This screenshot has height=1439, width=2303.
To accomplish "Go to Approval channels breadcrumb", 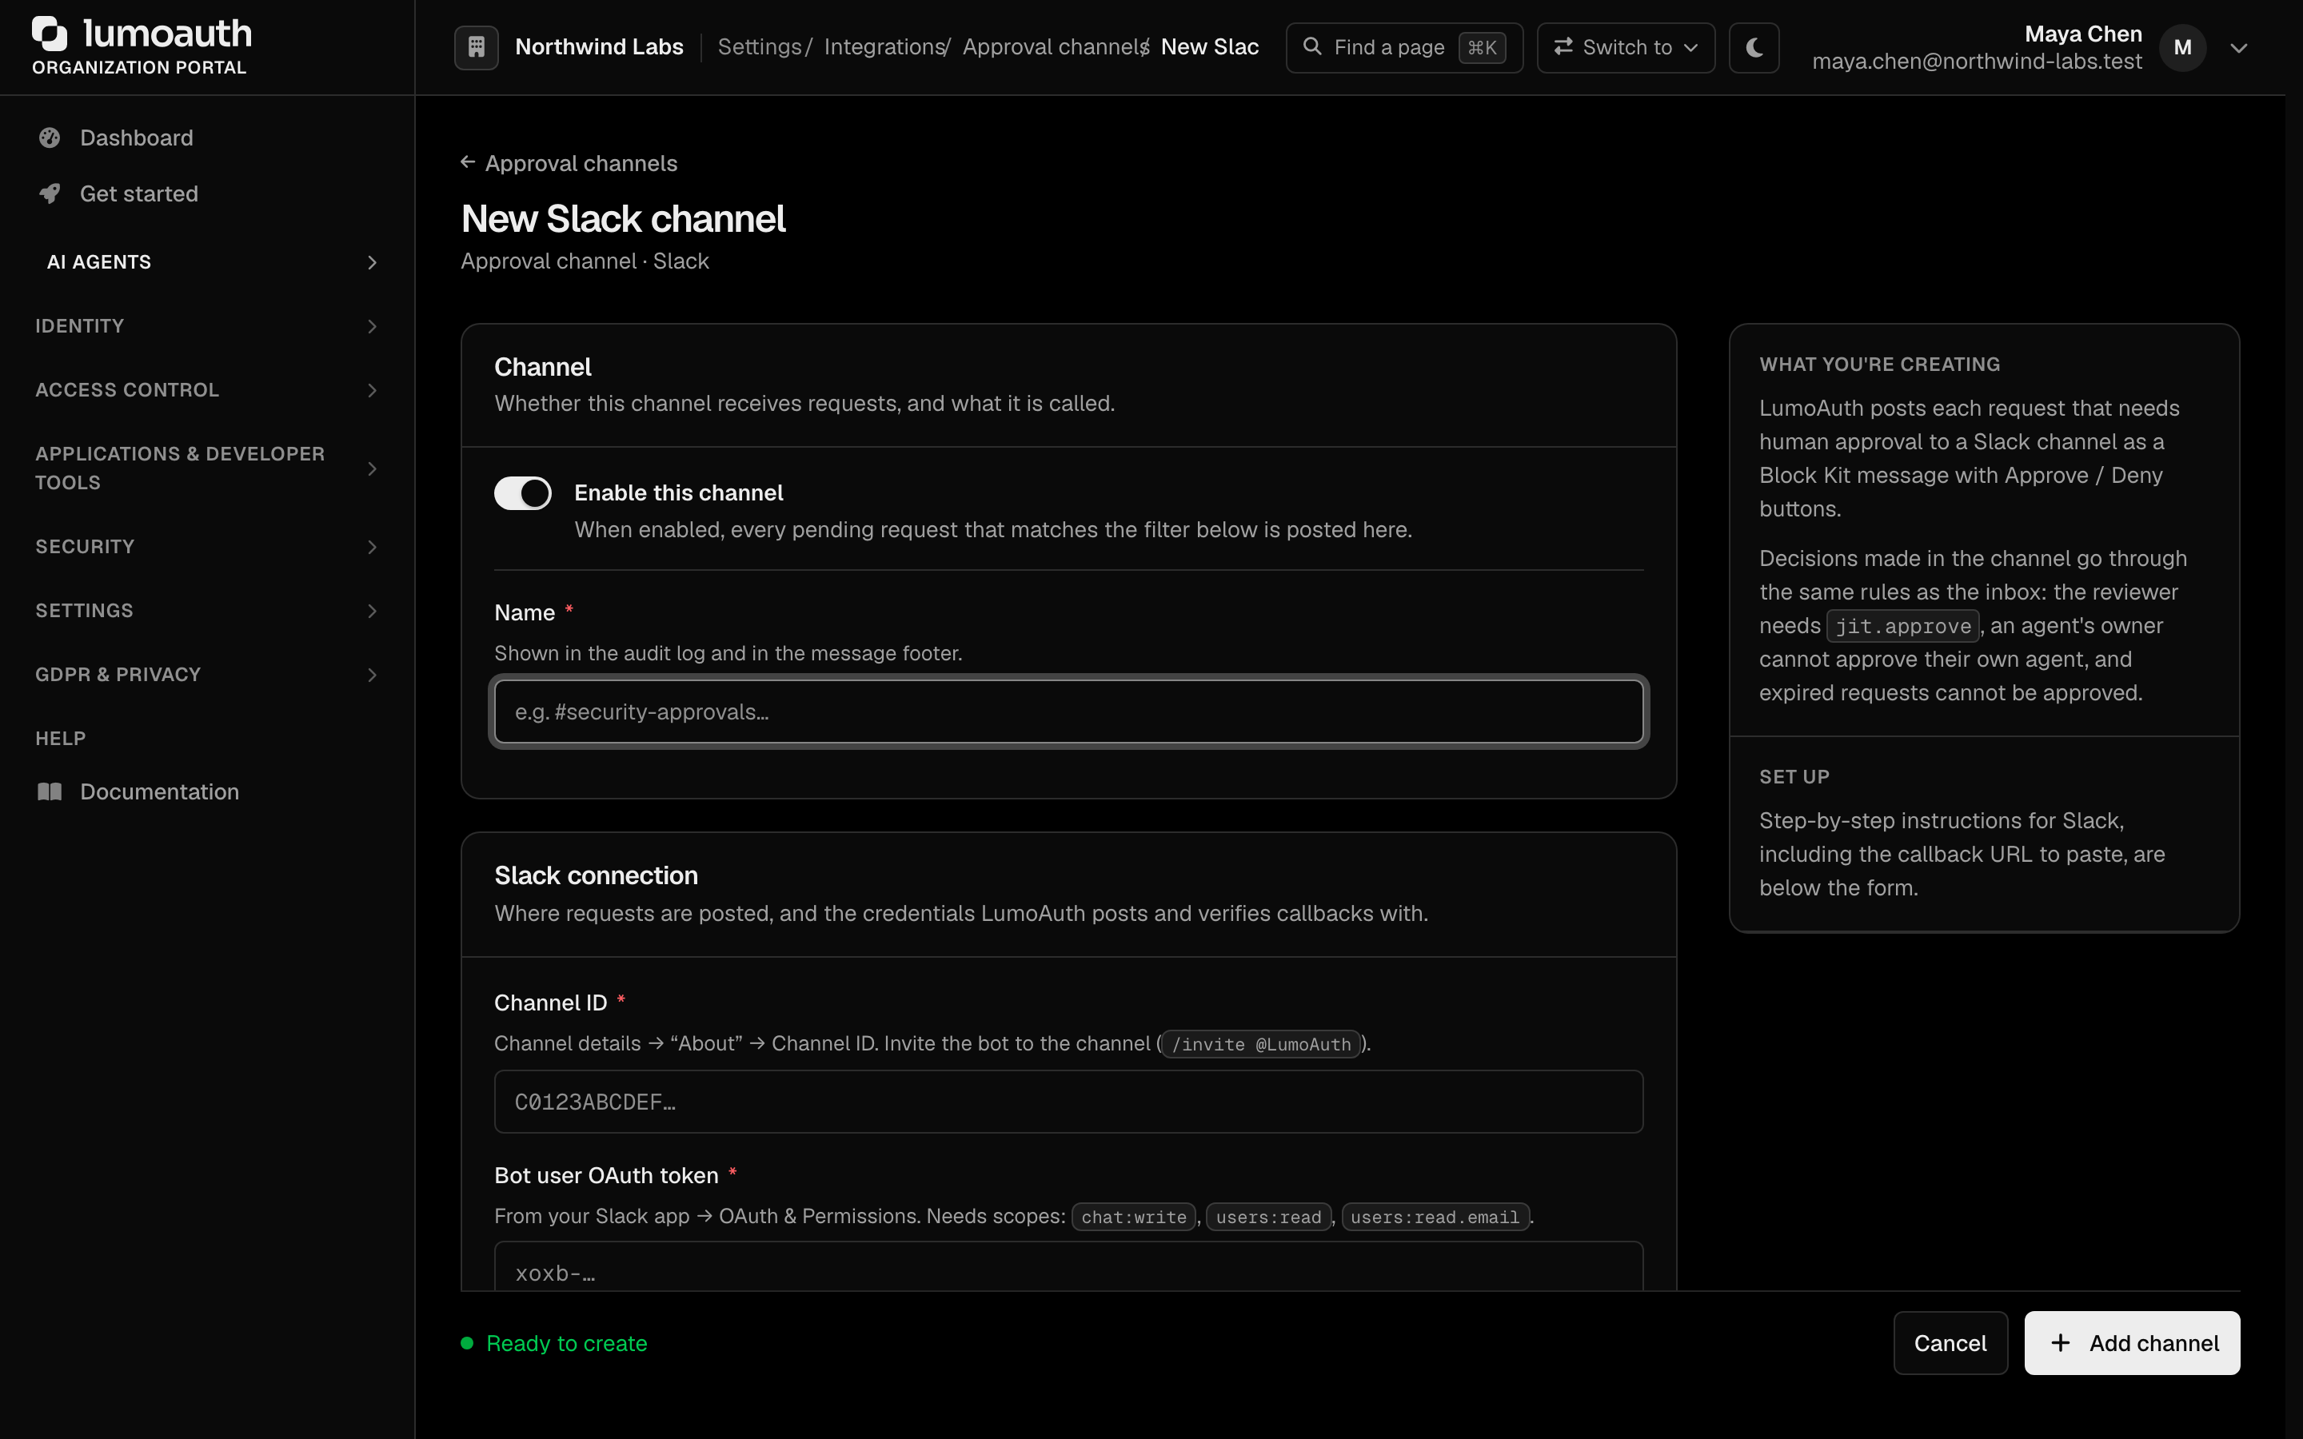I will [1053, 46].
